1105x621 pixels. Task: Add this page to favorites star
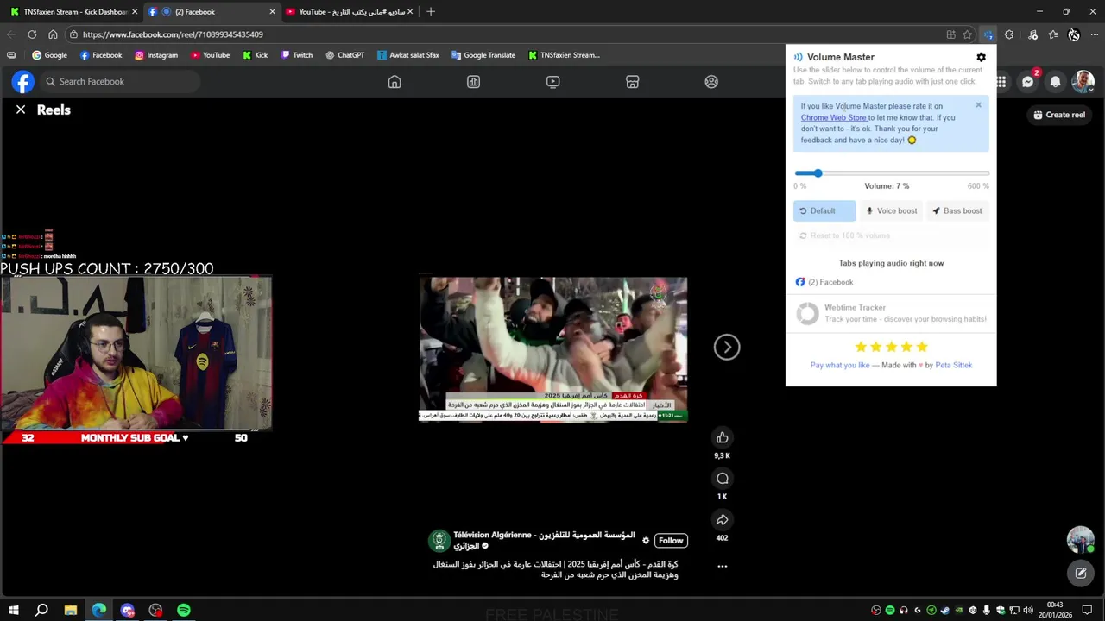[968, 34]
